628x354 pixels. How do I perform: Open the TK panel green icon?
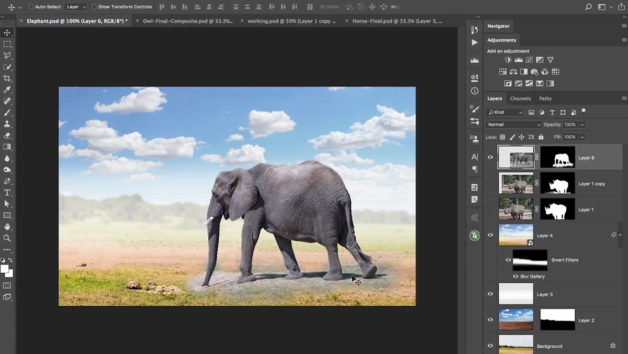pos(475,236)
